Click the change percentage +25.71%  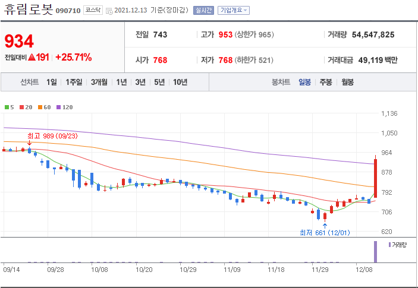[x=74, y=57]
